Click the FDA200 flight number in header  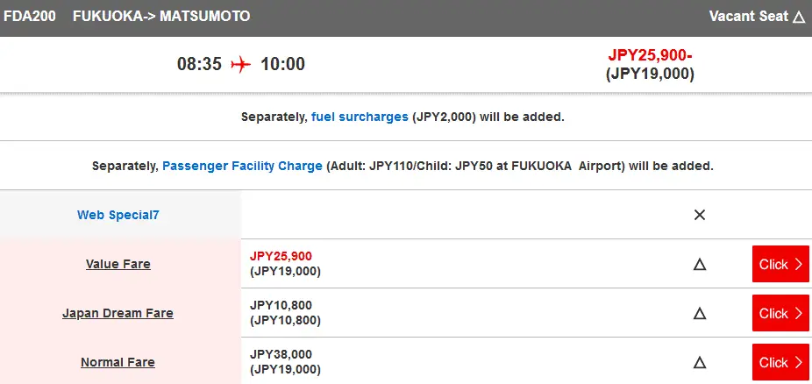(x=30, y=17)
